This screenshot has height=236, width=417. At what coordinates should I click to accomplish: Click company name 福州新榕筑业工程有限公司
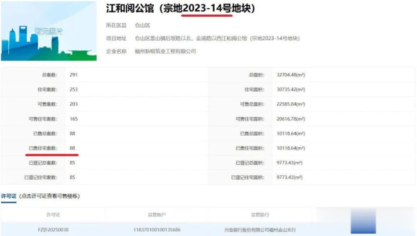click(x=165, y=51)
